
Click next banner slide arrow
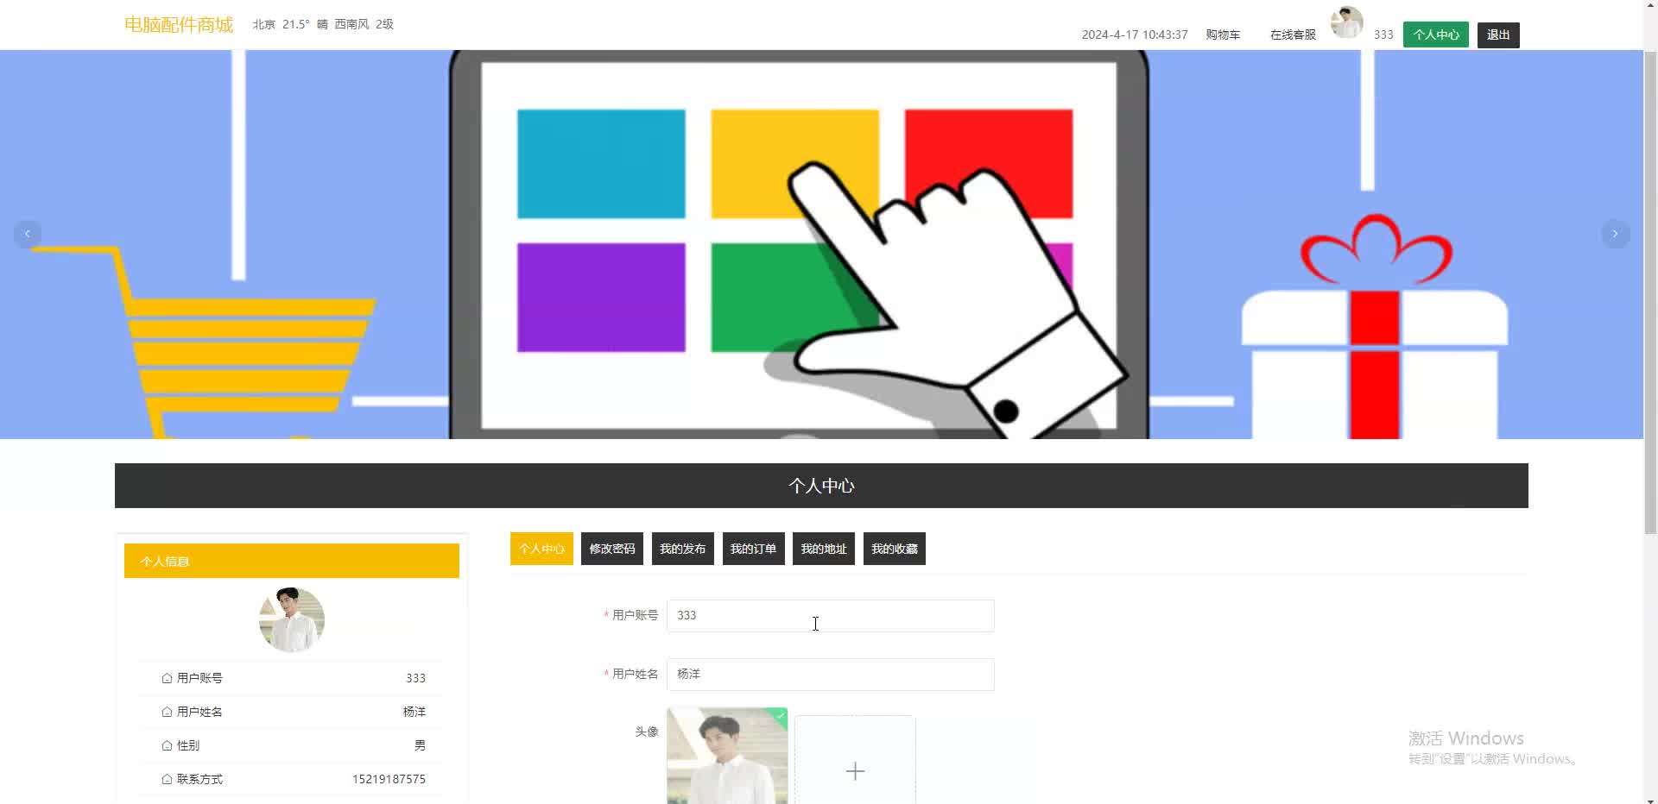point(1615,234)
